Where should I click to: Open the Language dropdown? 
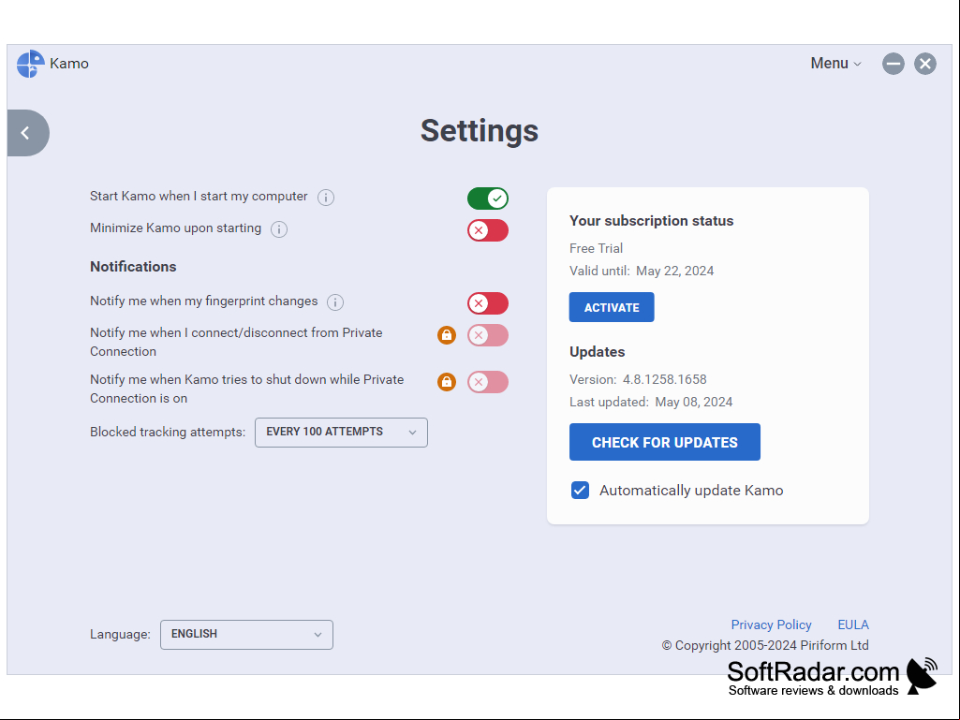246,634
